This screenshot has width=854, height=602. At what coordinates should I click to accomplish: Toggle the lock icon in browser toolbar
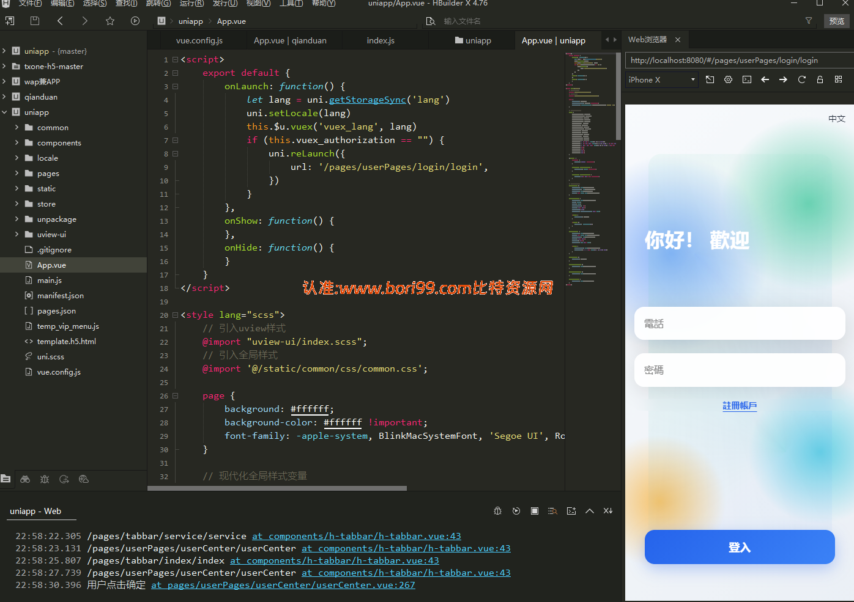coord(820,79)
